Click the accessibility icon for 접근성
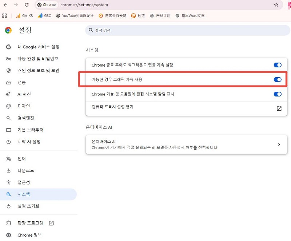The height and width of the screenshot is (241, 291). coord(8,182)
